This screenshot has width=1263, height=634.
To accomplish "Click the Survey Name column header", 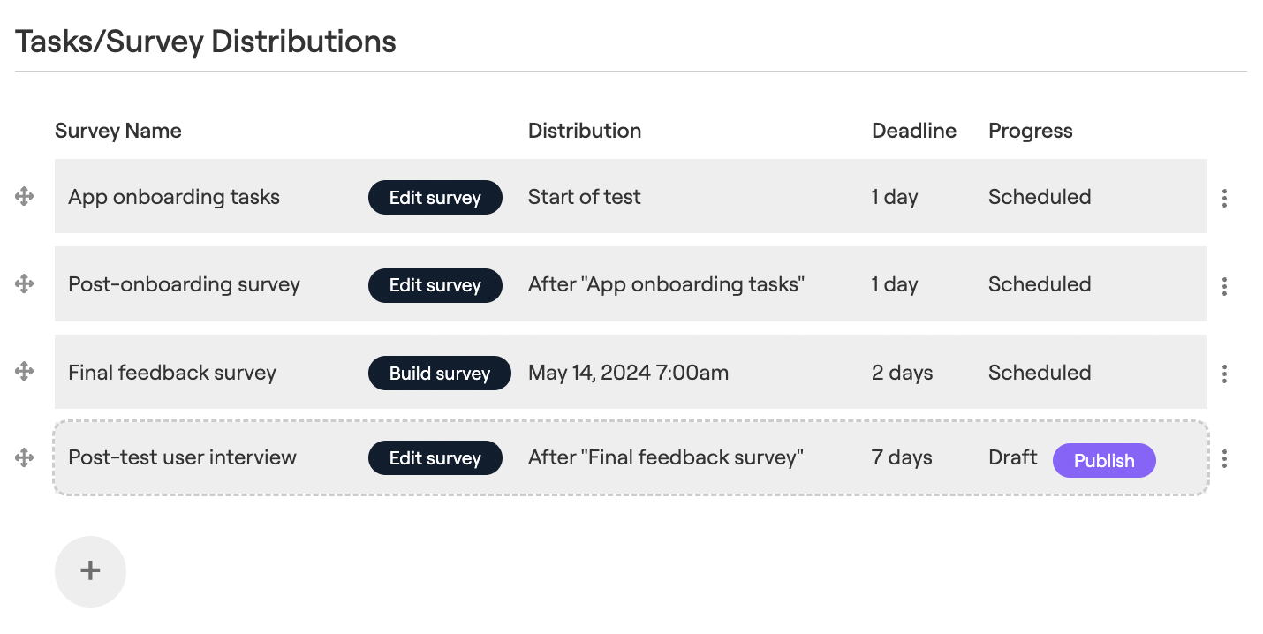I will click(117, 130).
